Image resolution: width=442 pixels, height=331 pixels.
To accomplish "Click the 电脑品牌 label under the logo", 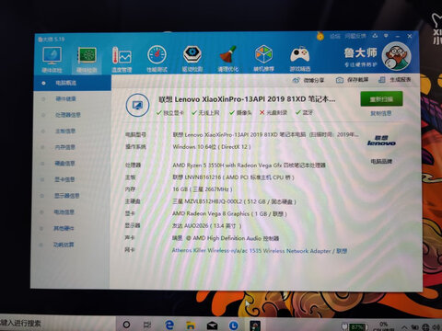I will (x=381, y=161).
